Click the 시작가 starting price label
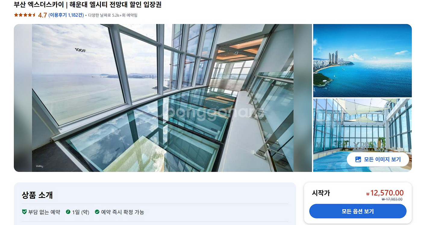Viewport: 421px width, 225px height. tap(321, 193)
